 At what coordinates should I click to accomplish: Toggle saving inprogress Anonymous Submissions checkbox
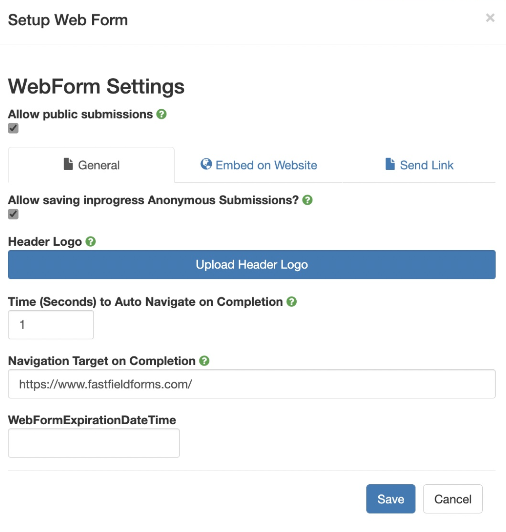click(13, 214)
